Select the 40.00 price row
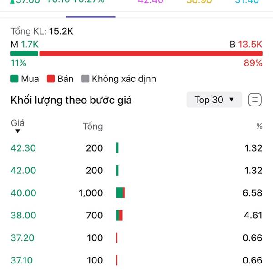This screenshot has height=273, width=273. 23,193
